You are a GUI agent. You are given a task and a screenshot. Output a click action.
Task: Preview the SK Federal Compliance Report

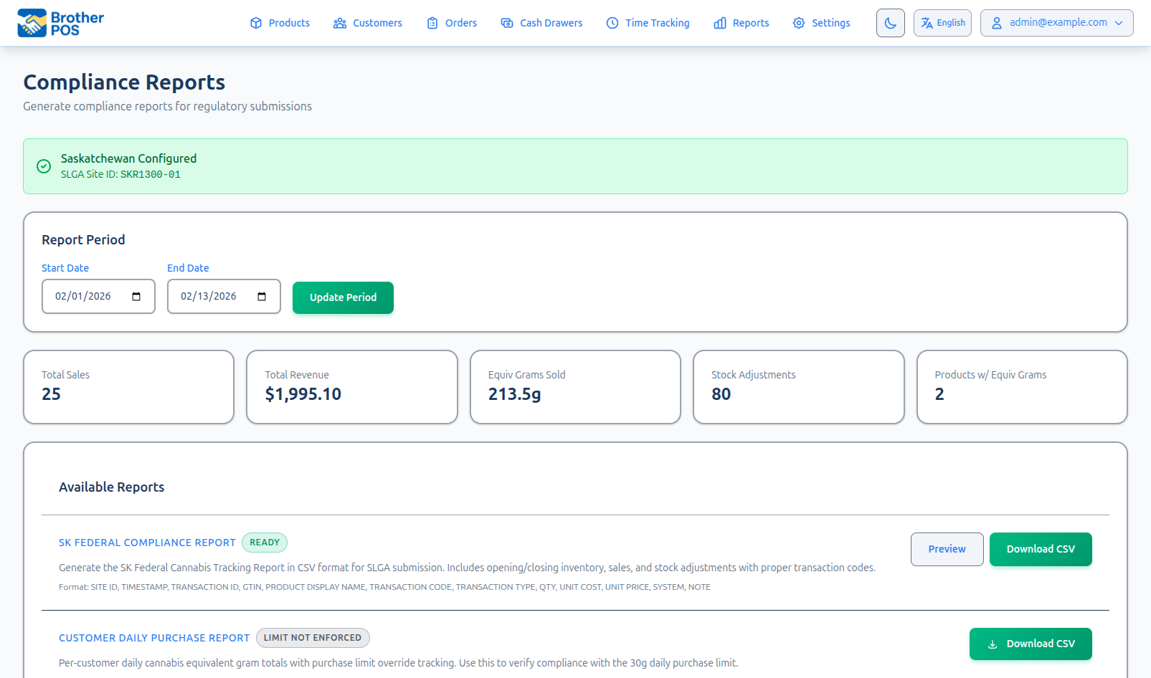pos(947,549)
